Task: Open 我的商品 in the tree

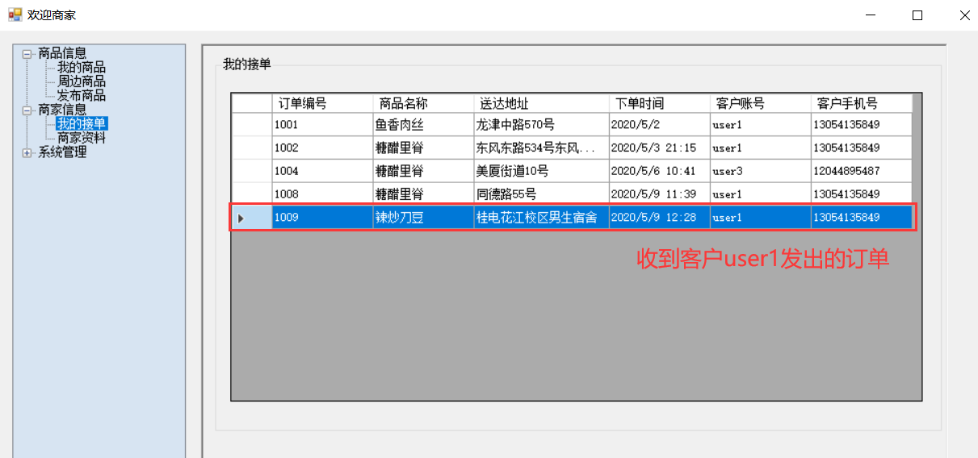Action: pyautogui.click(x=81, y=68)
